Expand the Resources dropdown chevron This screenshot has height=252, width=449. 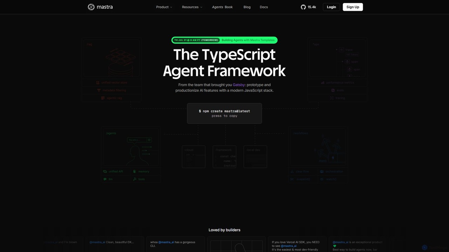tap(201, 7)
